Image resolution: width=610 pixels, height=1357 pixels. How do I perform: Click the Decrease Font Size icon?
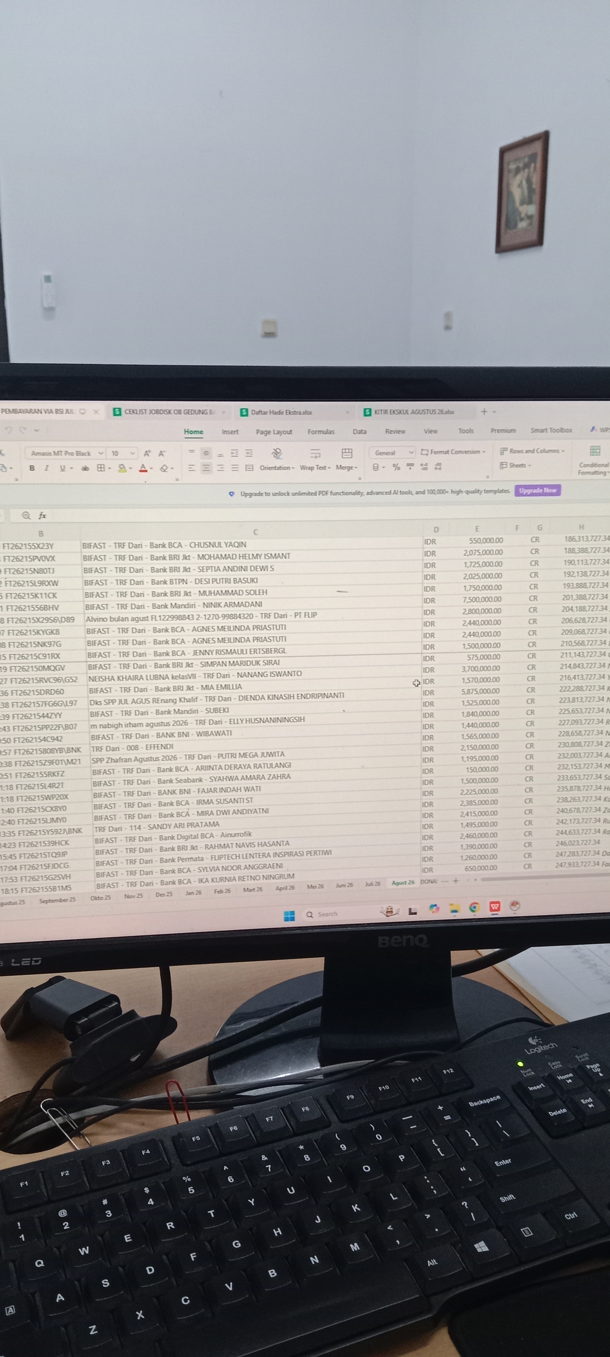162,453
